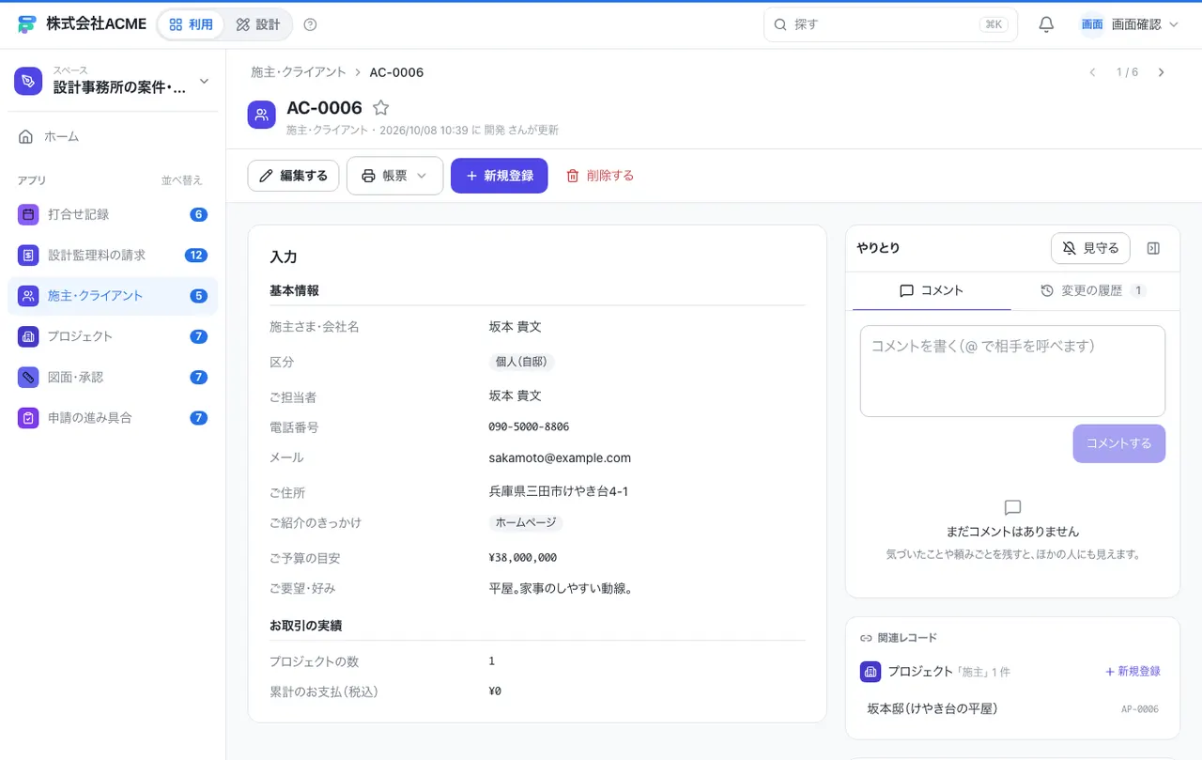Click the コメントを書く text area
The image size is (1202, 760).
click(x=1012, y=371)
